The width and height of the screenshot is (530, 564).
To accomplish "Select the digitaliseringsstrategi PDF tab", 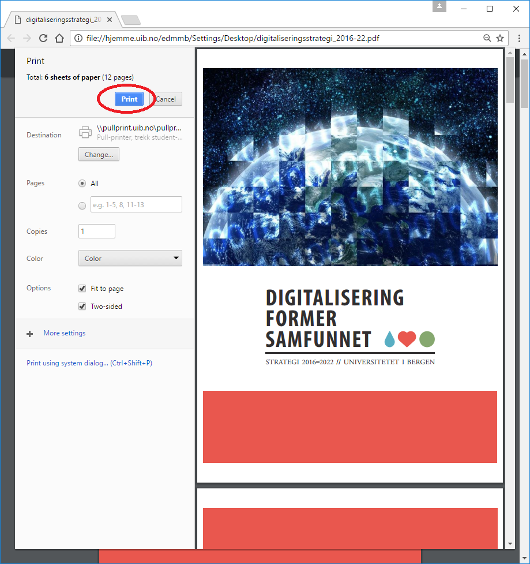I will coord(61,20).
